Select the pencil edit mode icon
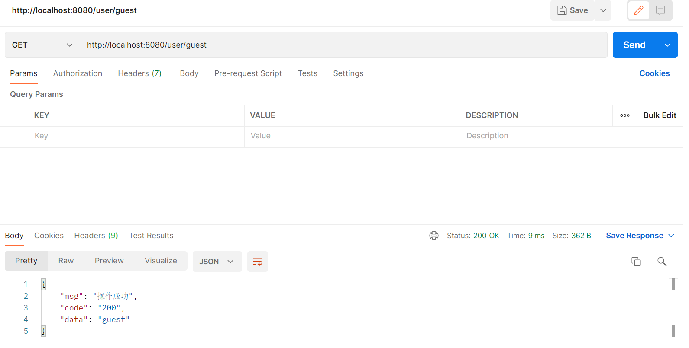689x348 pixels. point(639,10)
